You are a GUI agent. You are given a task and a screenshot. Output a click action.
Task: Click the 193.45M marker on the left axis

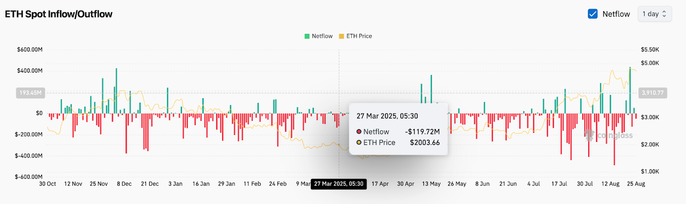[30, 93]
